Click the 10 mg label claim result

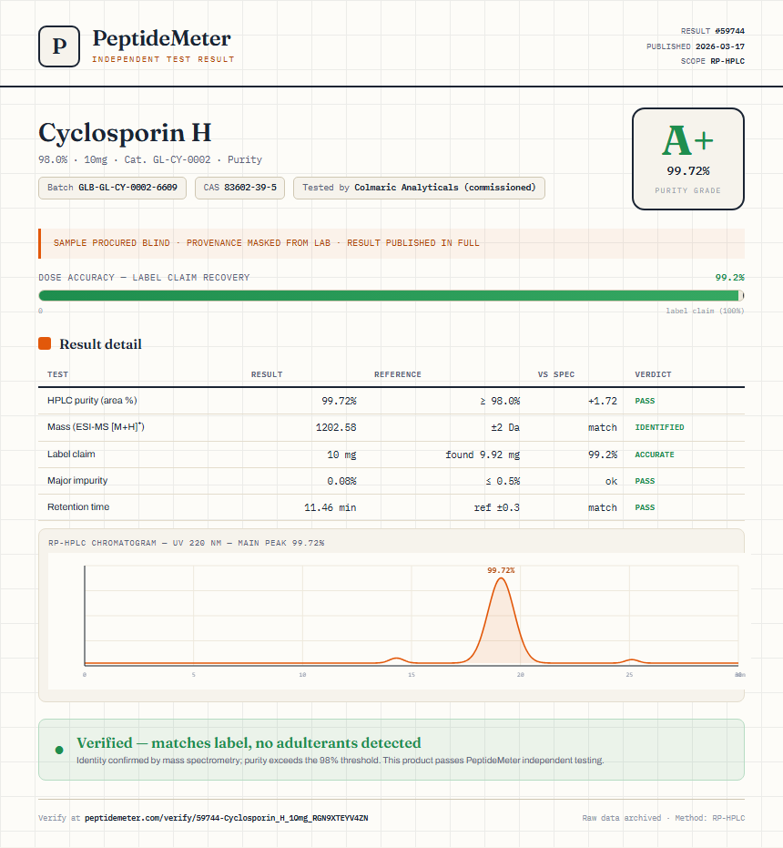341,455
